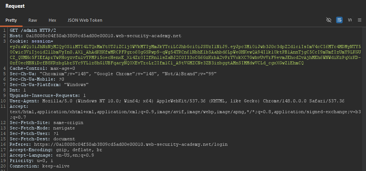Switch to the Pretty tab
366x171 pixels.
pos(11,20)
